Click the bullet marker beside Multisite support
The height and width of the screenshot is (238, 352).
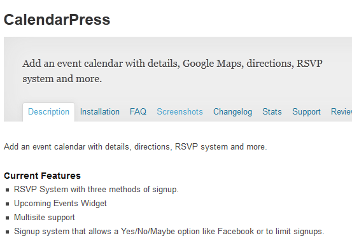[8, 218]
